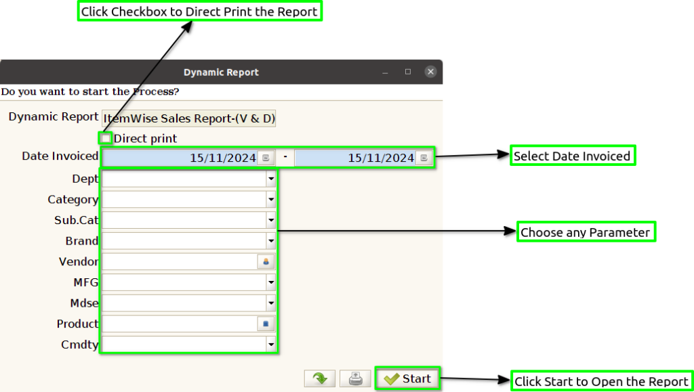
Task: Expand the Dept dropdown
Action: click(271, 179)
